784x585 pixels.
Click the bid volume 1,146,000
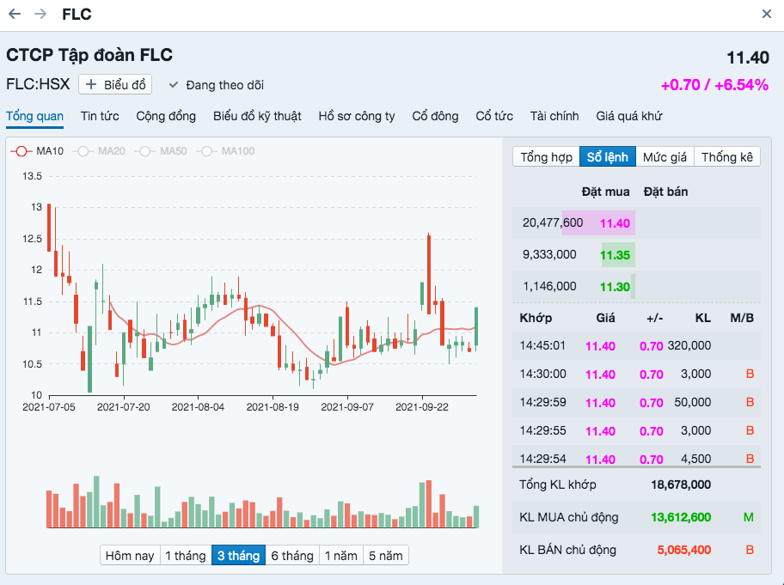click(549, 286)
